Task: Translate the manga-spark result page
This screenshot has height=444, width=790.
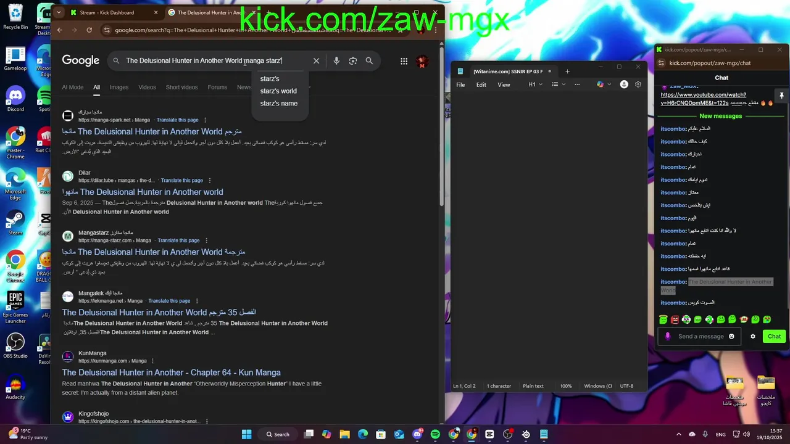Action: 178,120
